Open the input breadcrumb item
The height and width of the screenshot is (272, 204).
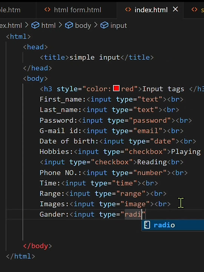119,26
